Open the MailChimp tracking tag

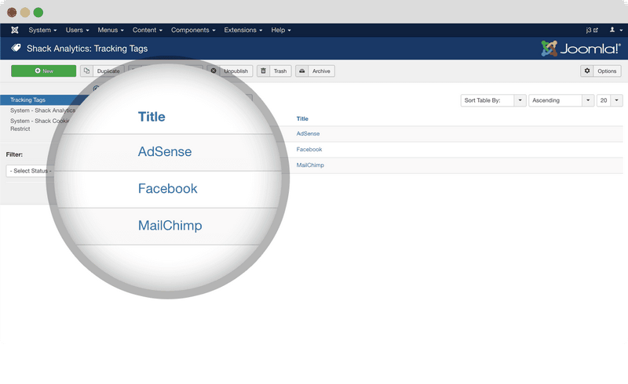pos(310,165)
